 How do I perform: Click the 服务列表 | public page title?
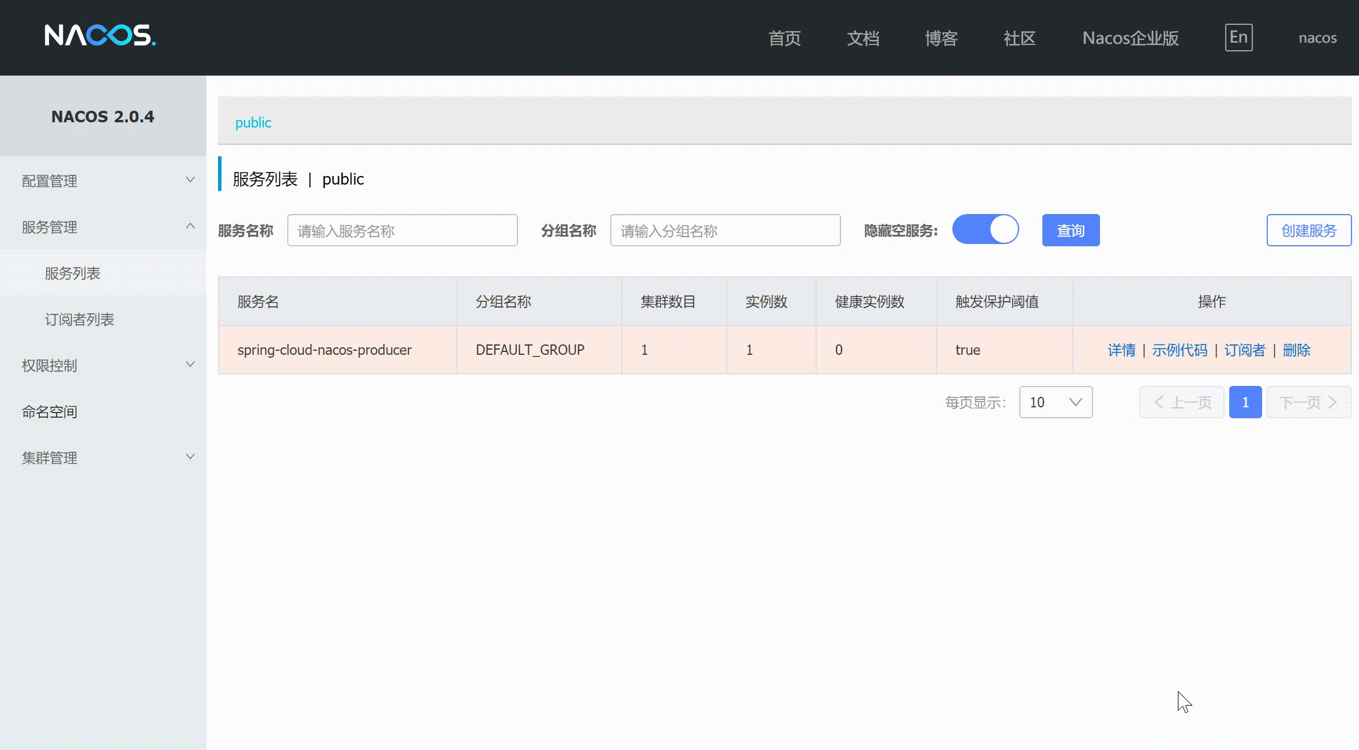click(x=298, y=179)
